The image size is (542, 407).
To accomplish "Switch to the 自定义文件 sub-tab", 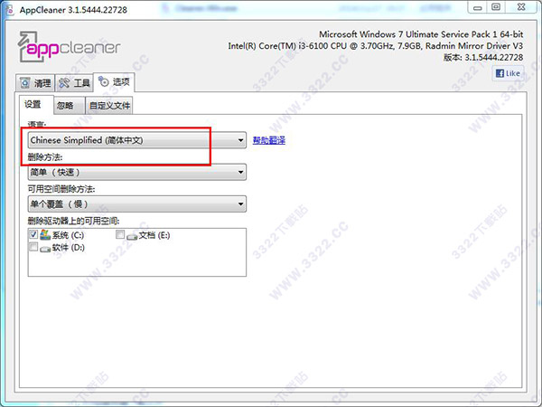I will point(109,106).
